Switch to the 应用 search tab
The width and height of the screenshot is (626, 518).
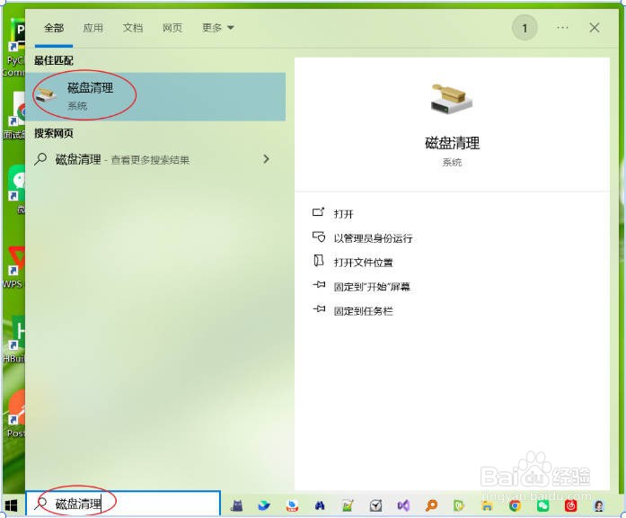[93, 28]
